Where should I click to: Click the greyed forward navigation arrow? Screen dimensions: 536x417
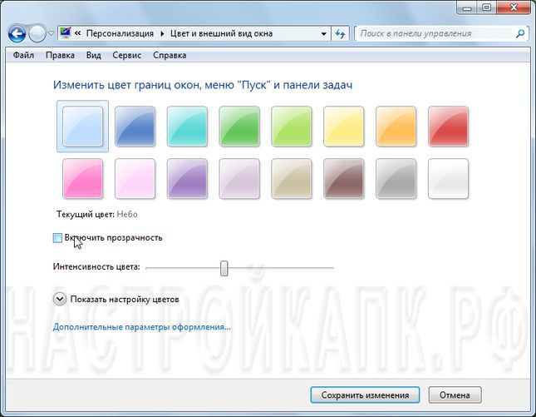coord(37,33)
